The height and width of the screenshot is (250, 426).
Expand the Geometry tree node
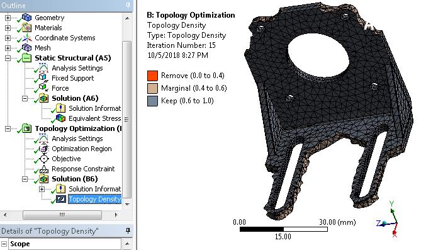coord(8,18)
